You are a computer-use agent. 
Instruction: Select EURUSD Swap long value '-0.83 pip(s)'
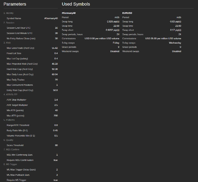pos(176,21)
